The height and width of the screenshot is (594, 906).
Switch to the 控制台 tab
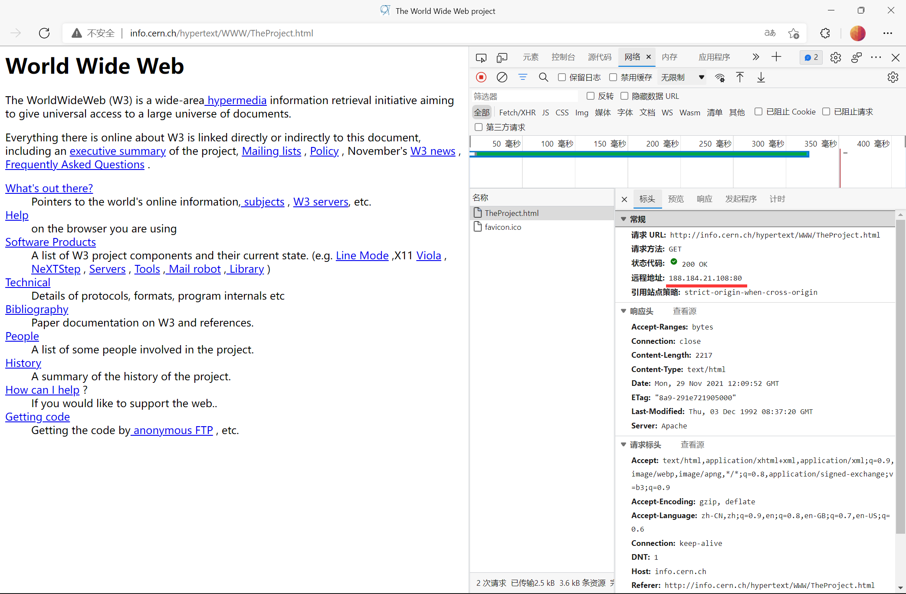coord(563,57)
